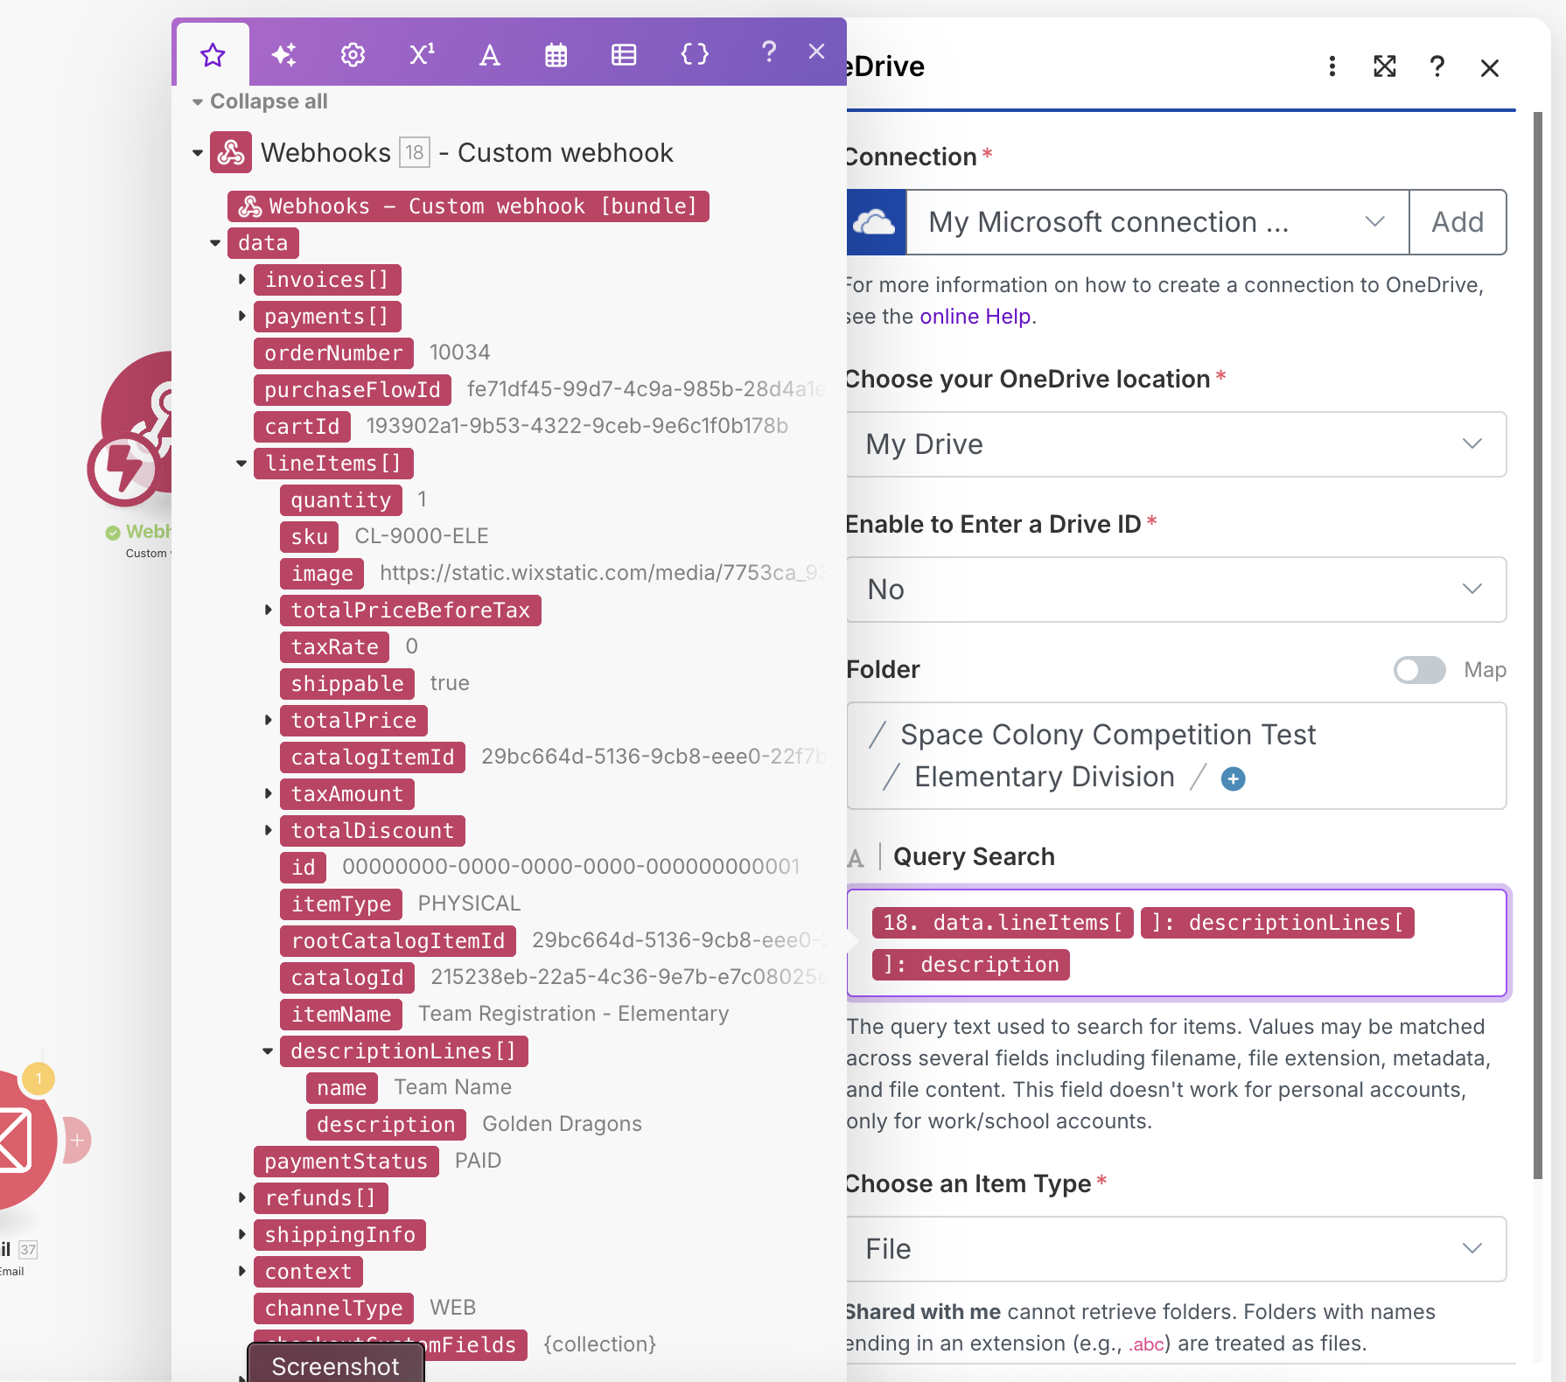Insert the paymentStatus variable
The width and height of the screenshot is (1566, 1382).
tap(346, 1162)
